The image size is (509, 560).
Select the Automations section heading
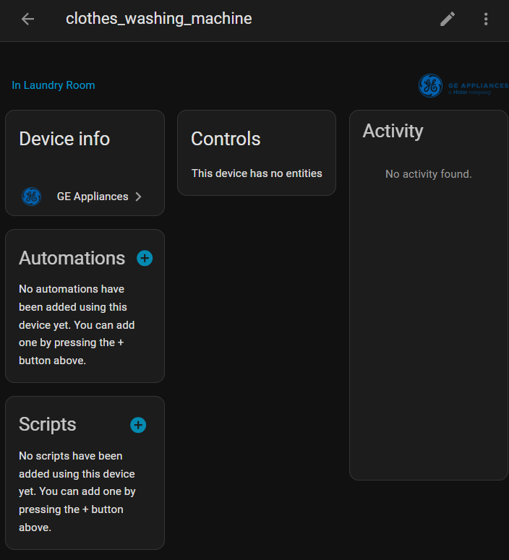pos(72,258)
